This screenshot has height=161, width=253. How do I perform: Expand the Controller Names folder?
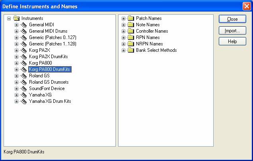coord(123,31)
